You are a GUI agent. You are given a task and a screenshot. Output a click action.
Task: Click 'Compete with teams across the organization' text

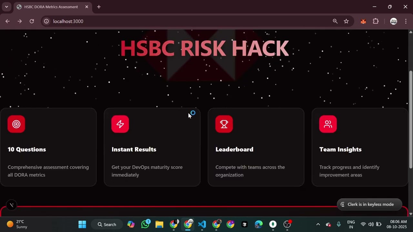(250, 171)
